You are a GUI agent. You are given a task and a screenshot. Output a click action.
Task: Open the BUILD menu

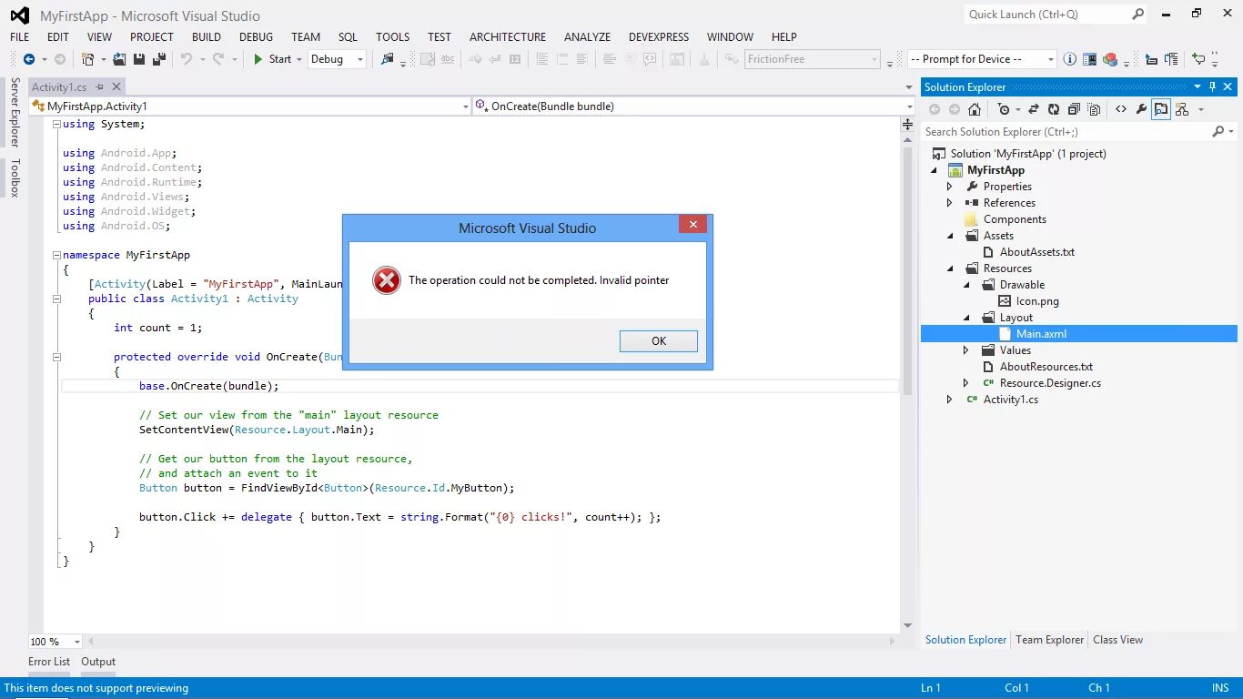207,37
